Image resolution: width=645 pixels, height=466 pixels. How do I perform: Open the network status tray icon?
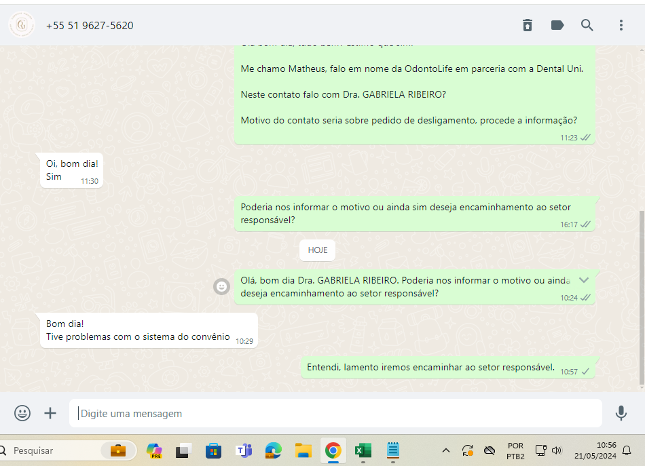[x=541, y=450]
